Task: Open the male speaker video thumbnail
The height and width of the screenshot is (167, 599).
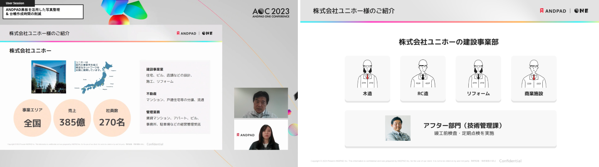Action: click(x=261, y=103)
